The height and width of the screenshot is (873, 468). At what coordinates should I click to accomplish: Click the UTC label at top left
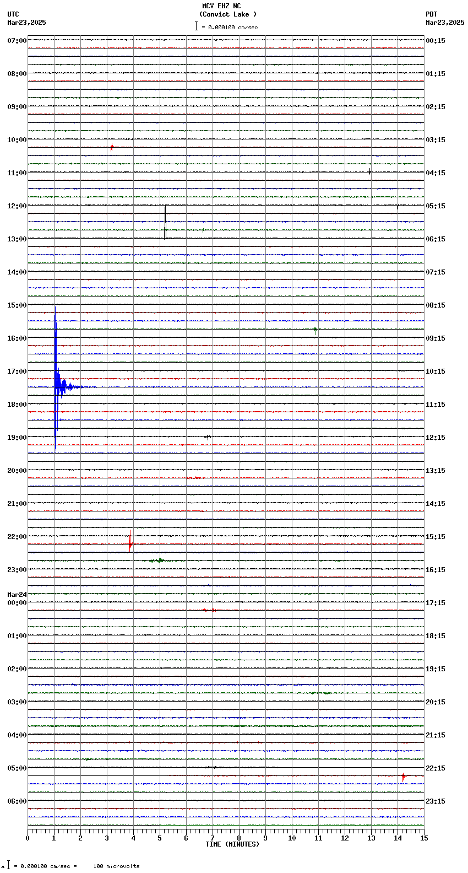[13, 14]
